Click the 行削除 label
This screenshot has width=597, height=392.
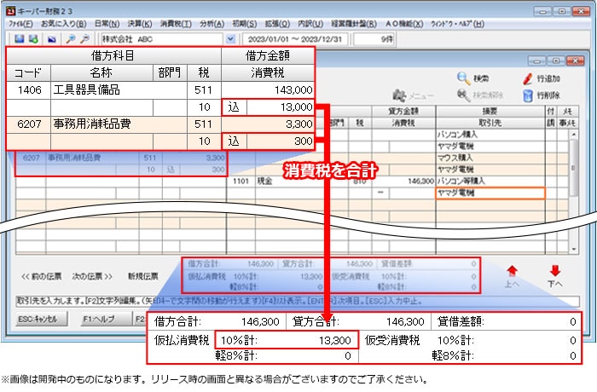click(548, 95)
